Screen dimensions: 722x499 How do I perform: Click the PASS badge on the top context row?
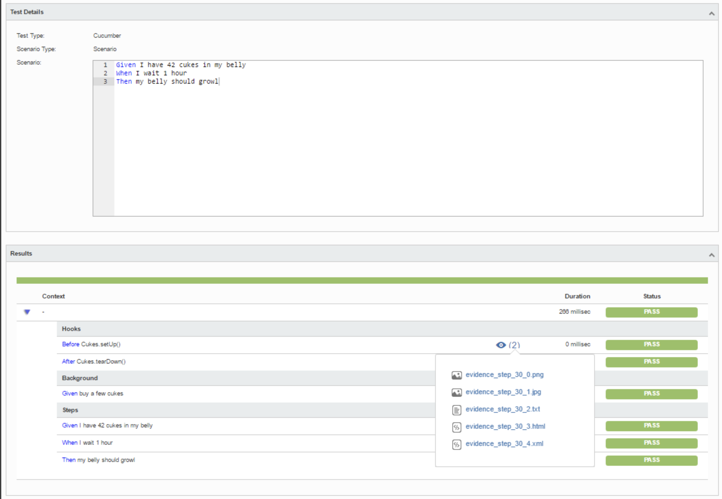[x=651, y=312]
